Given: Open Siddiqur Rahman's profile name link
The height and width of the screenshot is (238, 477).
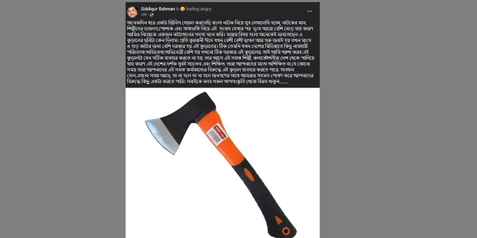Looking at the screenshot, I should pyautogui.click(x=158, y=9).
